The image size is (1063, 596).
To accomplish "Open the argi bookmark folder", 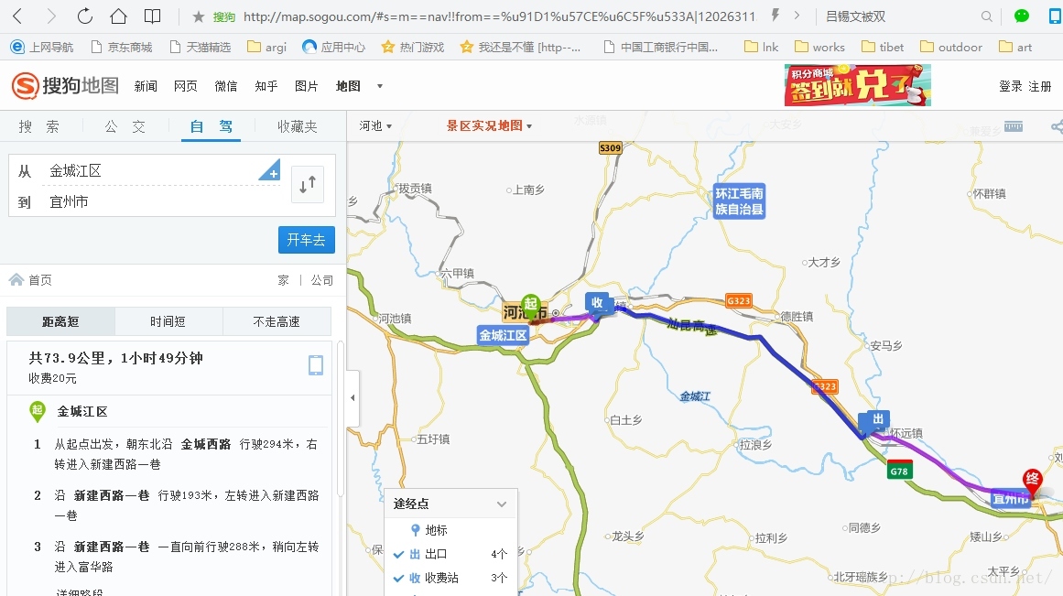I will (267, 47).
